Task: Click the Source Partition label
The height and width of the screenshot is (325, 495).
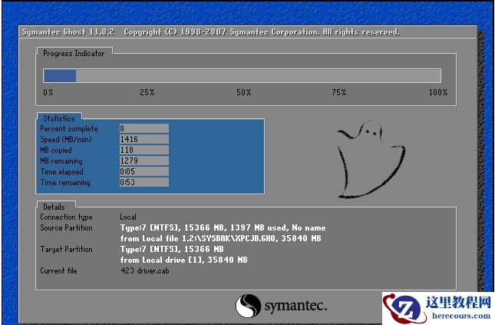Action: 66,227
